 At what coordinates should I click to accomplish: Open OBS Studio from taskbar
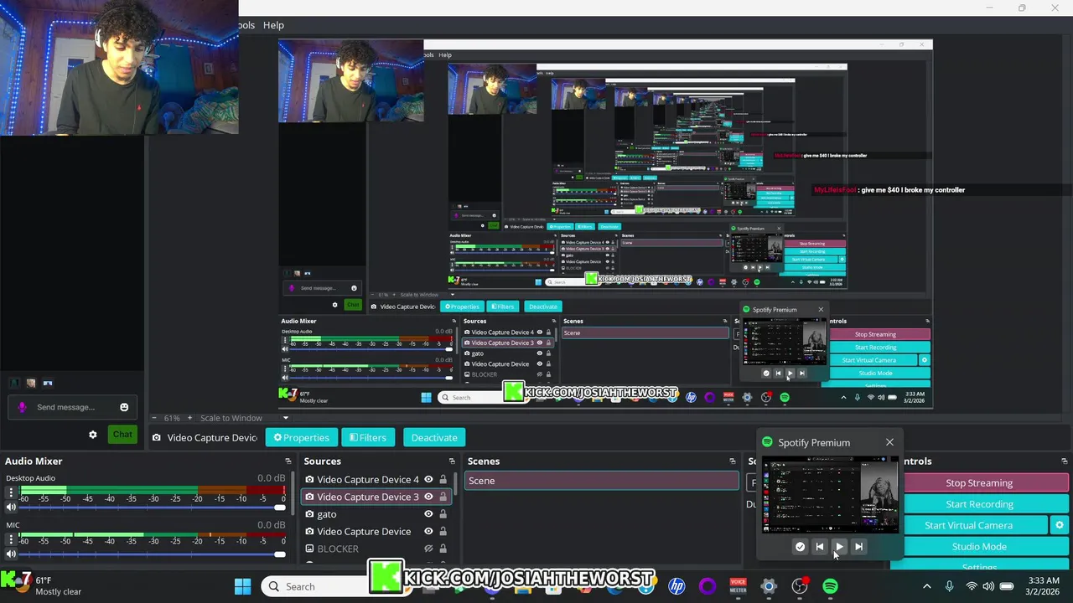pos(800,586)
